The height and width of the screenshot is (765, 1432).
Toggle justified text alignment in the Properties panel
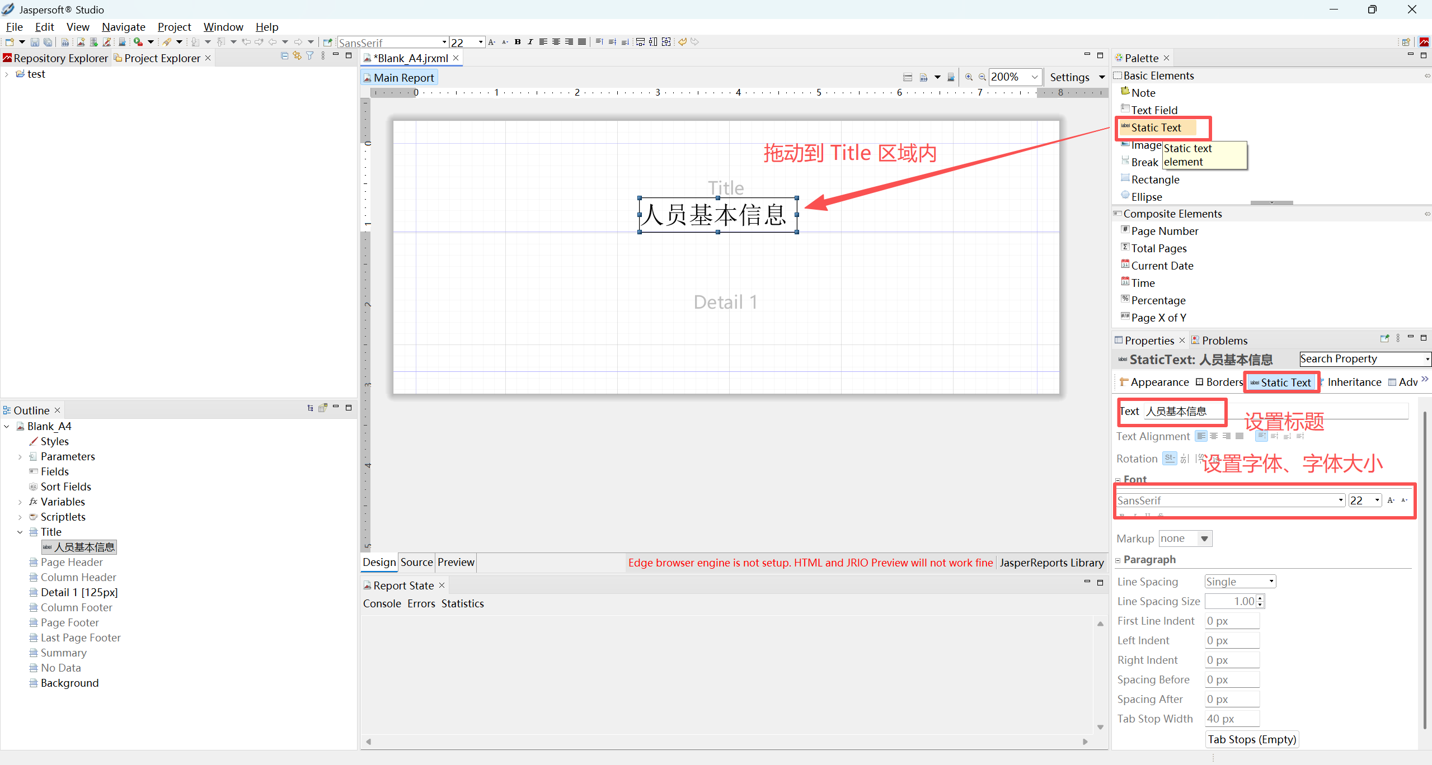(1239, 436)
